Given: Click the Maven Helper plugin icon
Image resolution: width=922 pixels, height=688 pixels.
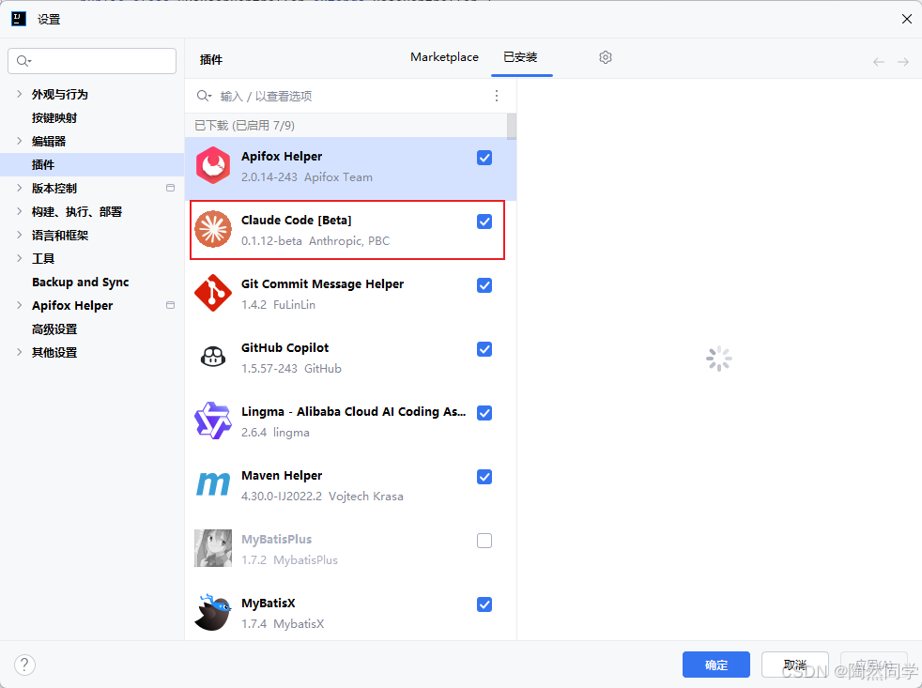Looking at the screenshot, I should [213, 484].
